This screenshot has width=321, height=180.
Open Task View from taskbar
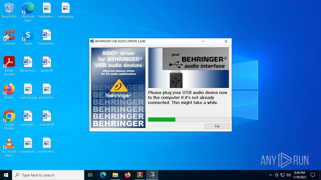pyautogui.click(x=90, y=175)
